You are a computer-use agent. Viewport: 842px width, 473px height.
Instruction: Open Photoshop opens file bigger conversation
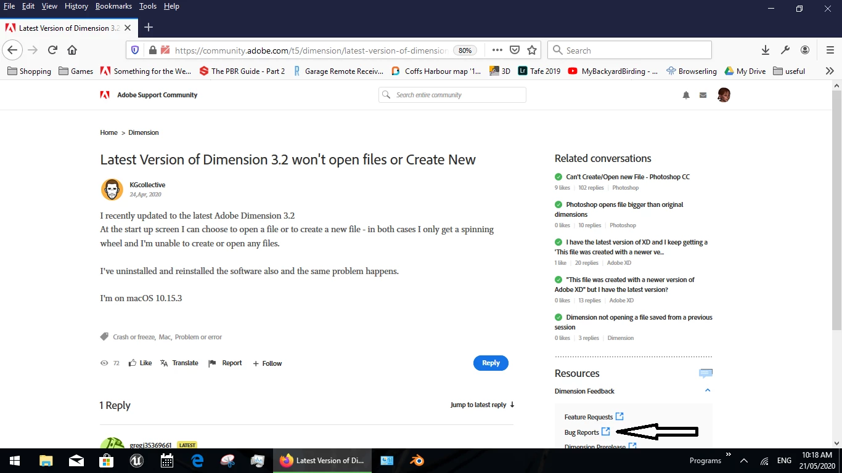click(619, 209)
